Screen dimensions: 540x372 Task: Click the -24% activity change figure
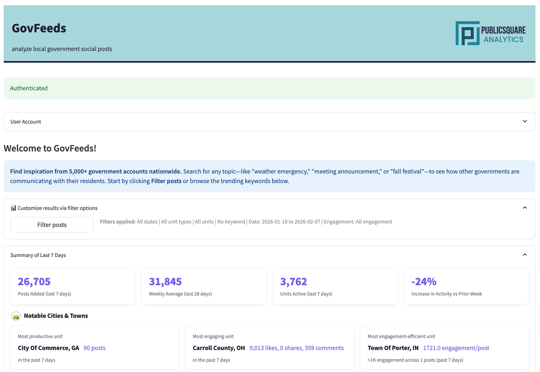click(x=424, y=281)
